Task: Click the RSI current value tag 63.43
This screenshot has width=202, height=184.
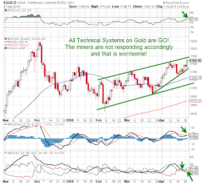Action: click(193, 19)
